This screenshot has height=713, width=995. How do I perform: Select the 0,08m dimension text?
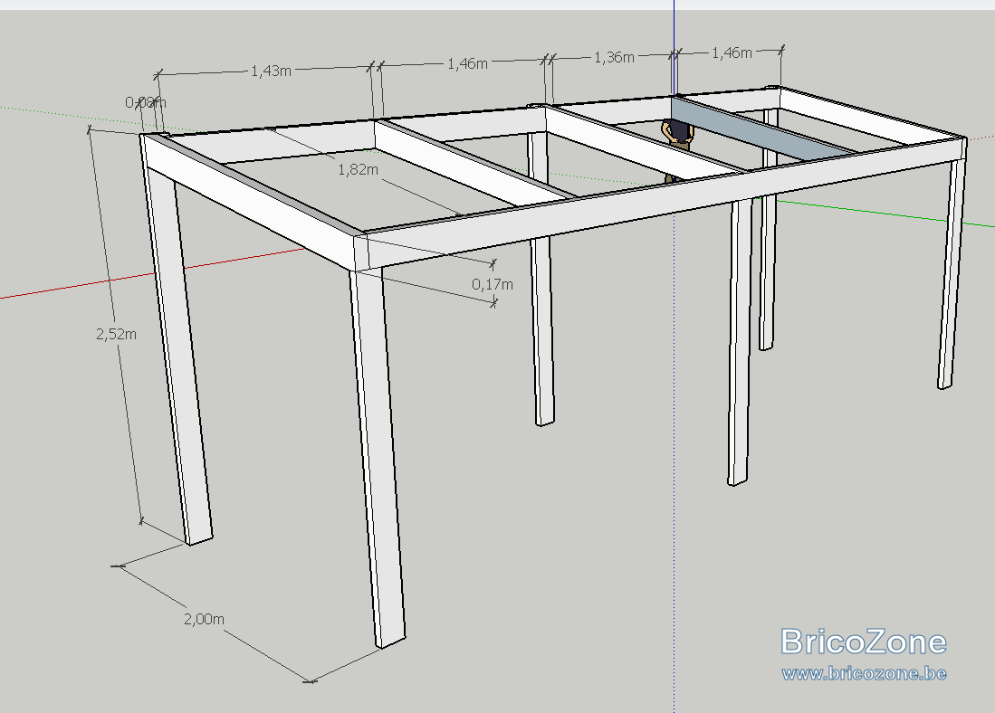pyautogui.click(x=146, y=102)
